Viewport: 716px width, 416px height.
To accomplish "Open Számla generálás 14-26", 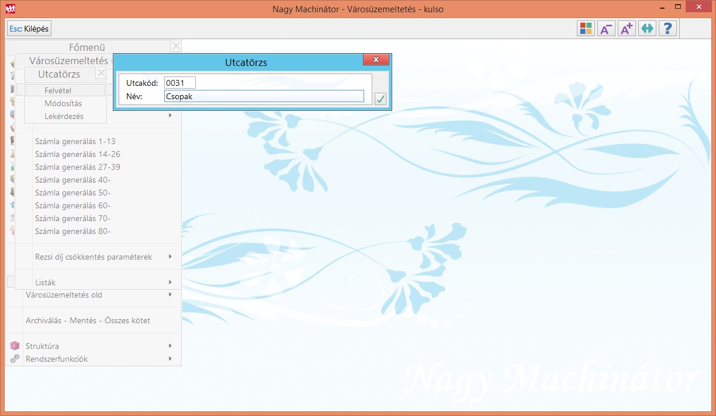I will point(78,154).
